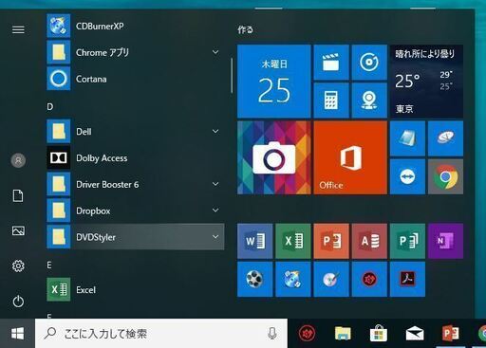Open the power options button

pos(18,302)
